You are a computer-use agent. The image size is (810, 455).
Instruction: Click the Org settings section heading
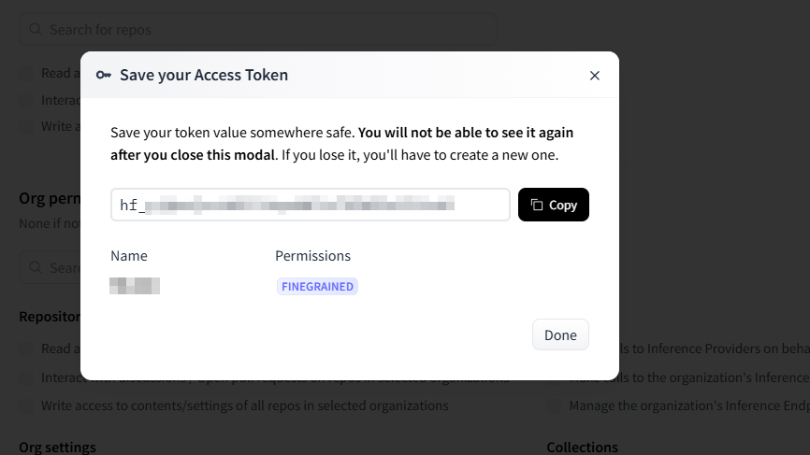tap(57, 448)
